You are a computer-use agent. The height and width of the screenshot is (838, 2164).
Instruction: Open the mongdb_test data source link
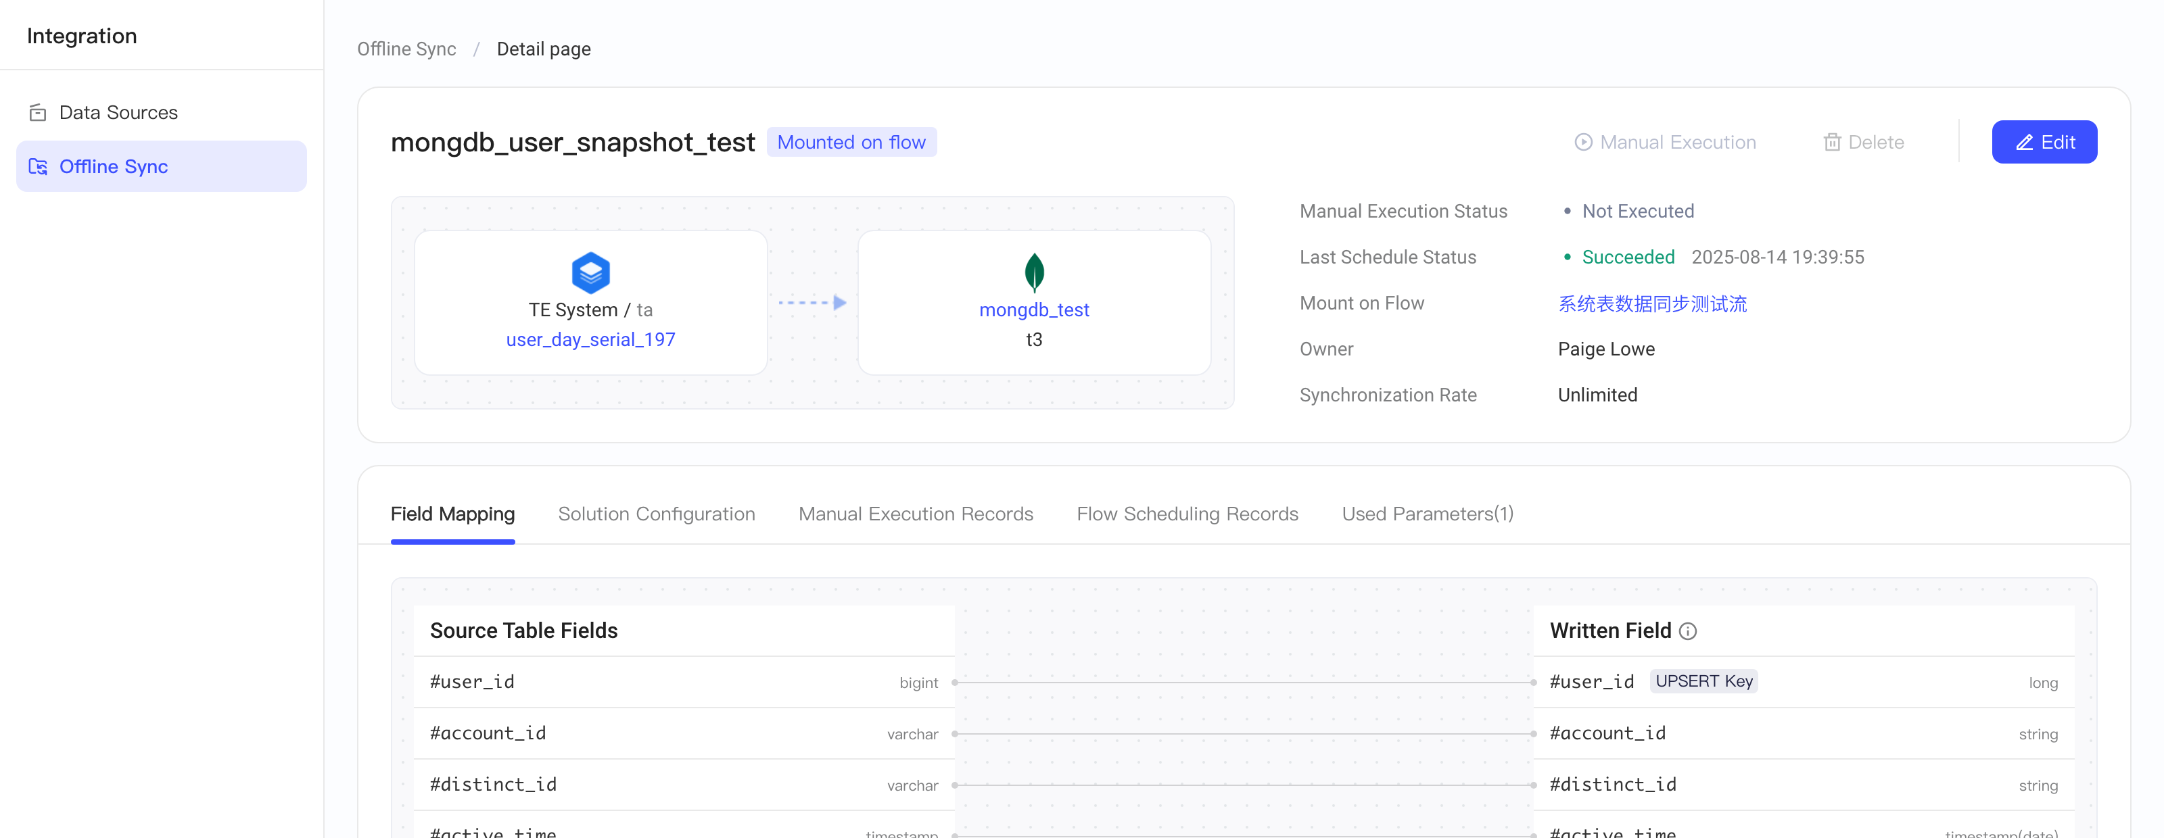pyautogui.click(x=1034, y=310)
